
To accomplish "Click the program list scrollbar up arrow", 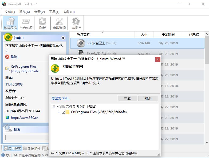I will pyautogui.click(x=207, y=34).
